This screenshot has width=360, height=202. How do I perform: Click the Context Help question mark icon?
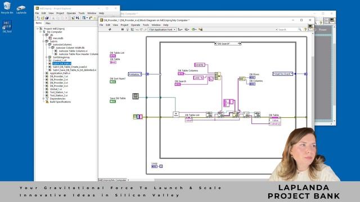pos(305,29)
